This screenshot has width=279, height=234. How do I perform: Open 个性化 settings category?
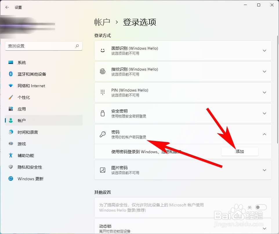point(44,97)
